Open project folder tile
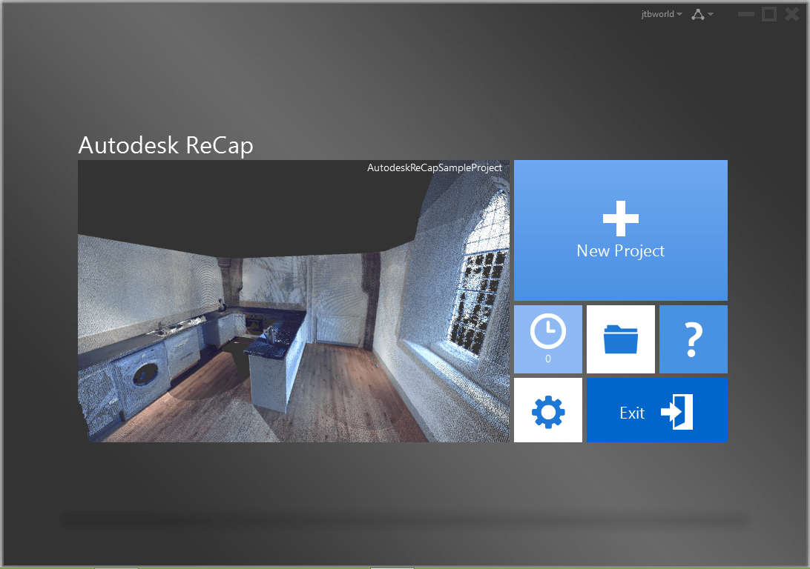The width and height of the screenshot is (810, 569). click(620, 339)
